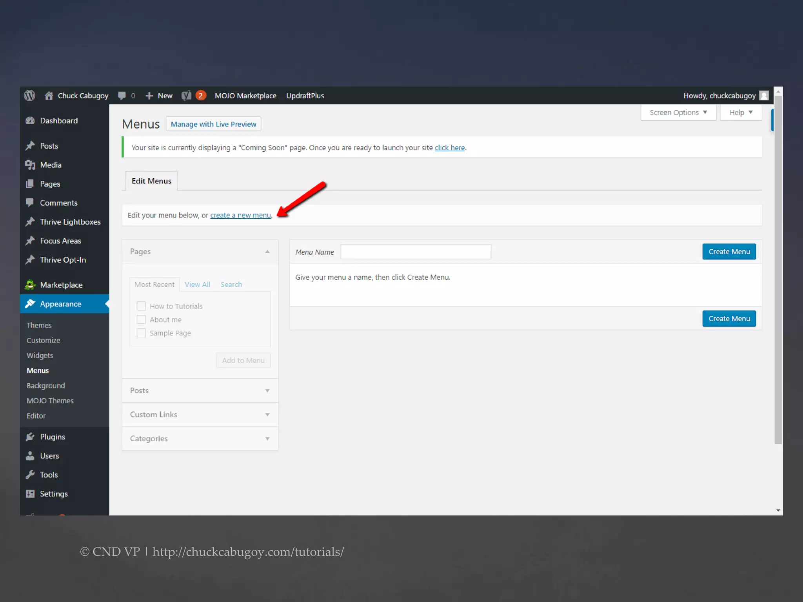Click the top Create Menu button
Image resolution: width=803 pixels, height=602 pixels.
pos(729,252)
